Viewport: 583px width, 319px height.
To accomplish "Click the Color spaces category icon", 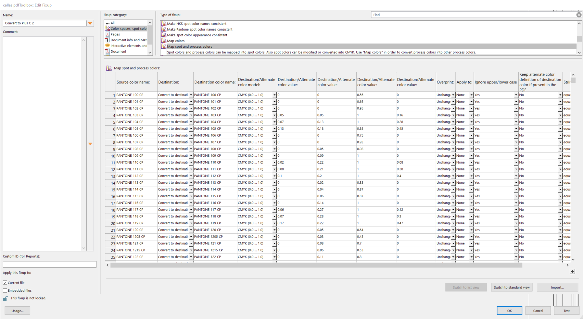I will [107, 29].
